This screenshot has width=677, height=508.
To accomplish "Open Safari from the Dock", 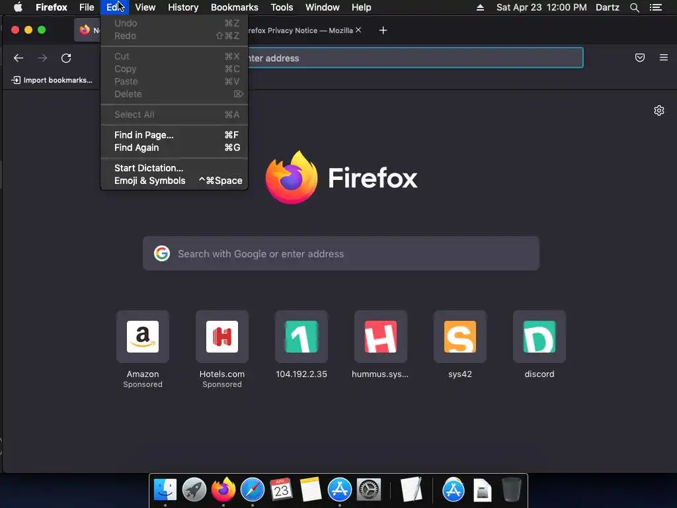I will [x=252, y=490].
